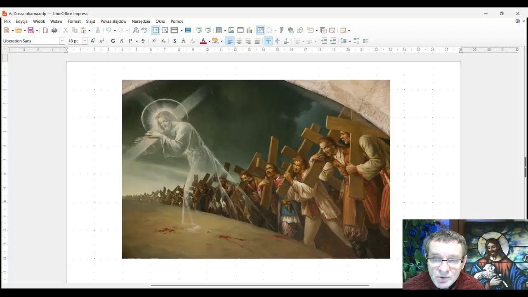Open the Slide Layout dropdown arrow

[x=349, y=31]
